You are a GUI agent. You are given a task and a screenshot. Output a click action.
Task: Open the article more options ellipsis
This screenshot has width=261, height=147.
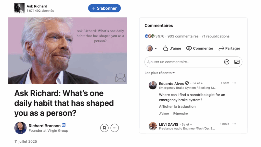pyautogui.click(x=115, y=128)
